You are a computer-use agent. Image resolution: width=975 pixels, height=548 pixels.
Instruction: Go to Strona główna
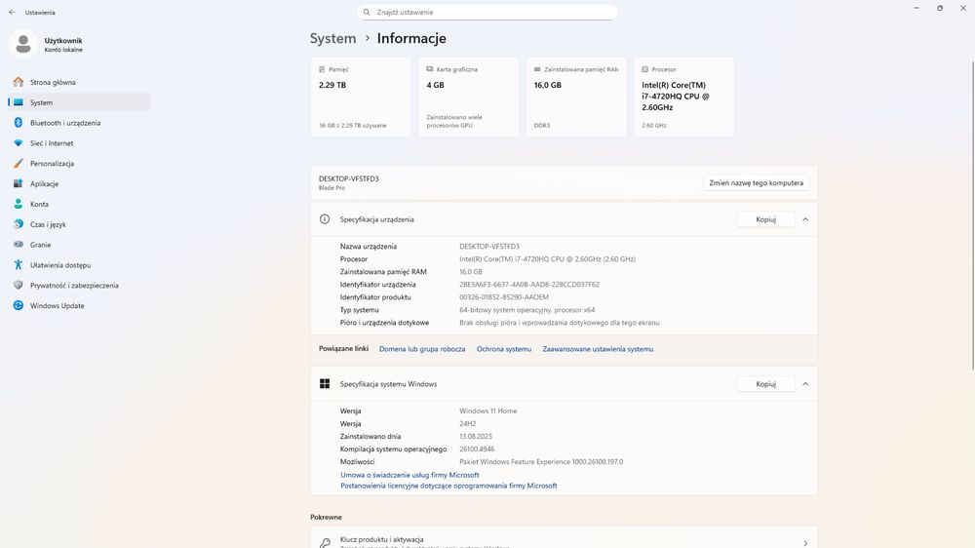(x=53, y=83)
